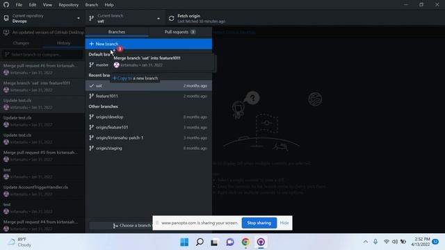Open the Help menu
This screenshot has width=445, height=250.
(109, 5)
